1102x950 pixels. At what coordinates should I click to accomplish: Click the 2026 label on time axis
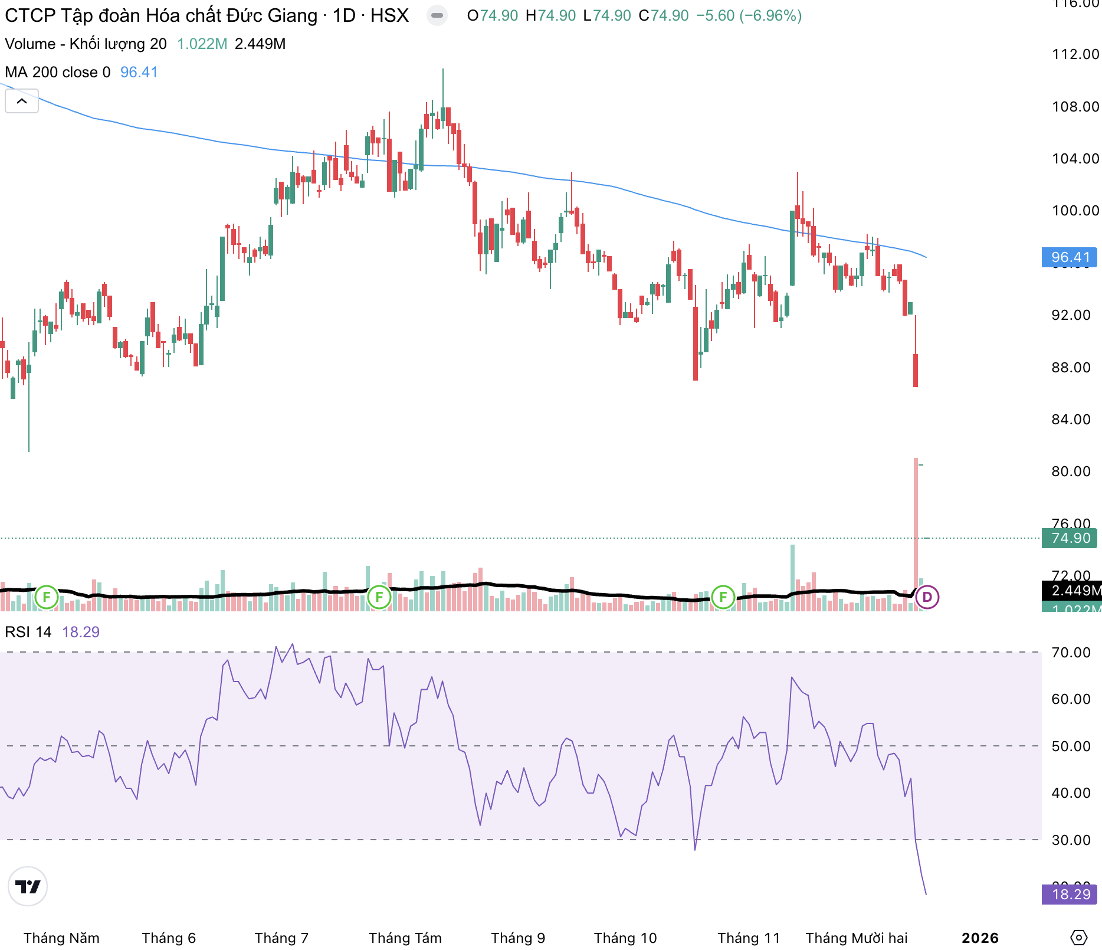[980, 938]
